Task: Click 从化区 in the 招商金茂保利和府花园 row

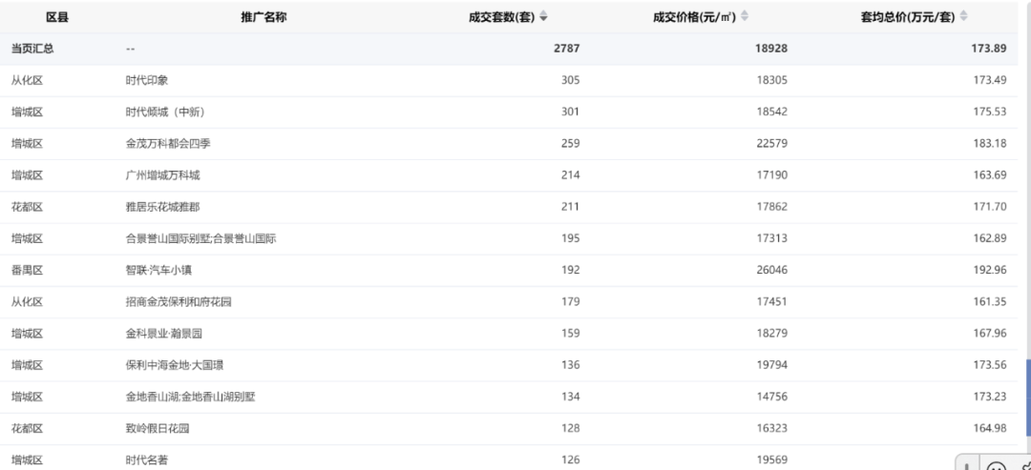Action: point(27,302)
